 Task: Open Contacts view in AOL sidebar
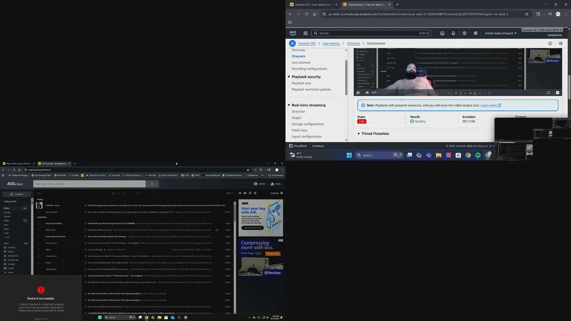click(11, 247)
